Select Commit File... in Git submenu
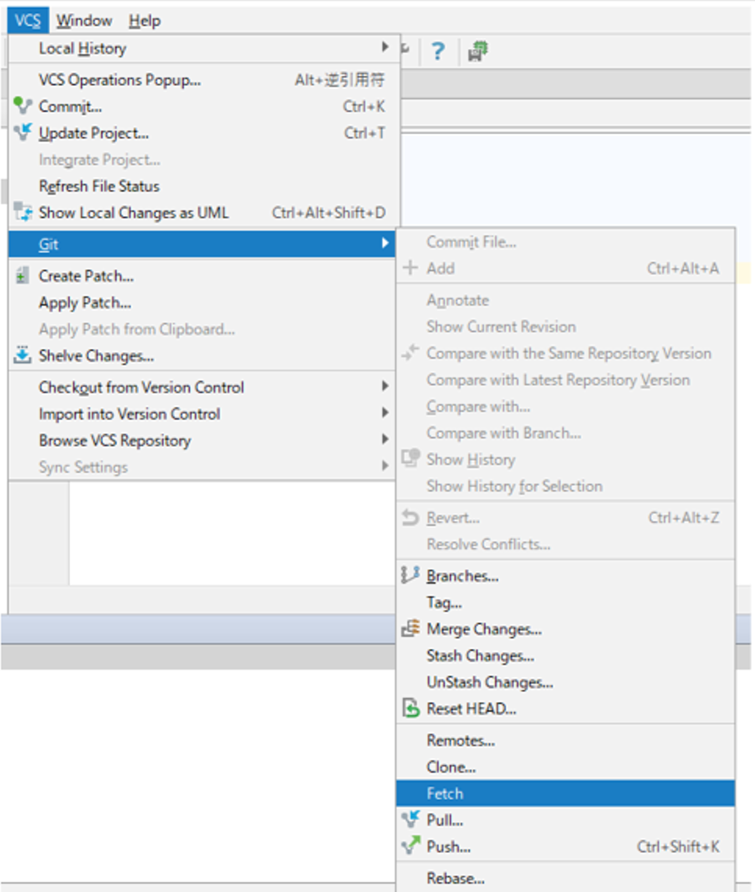The image size is (755, 892). point(565,242)
